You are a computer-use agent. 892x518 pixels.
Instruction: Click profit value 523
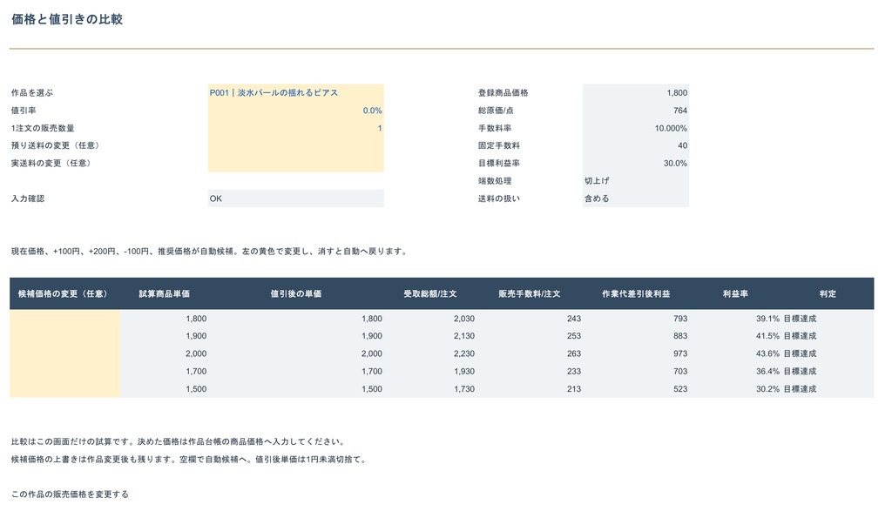pyautogui.click(x=680, y=389)
